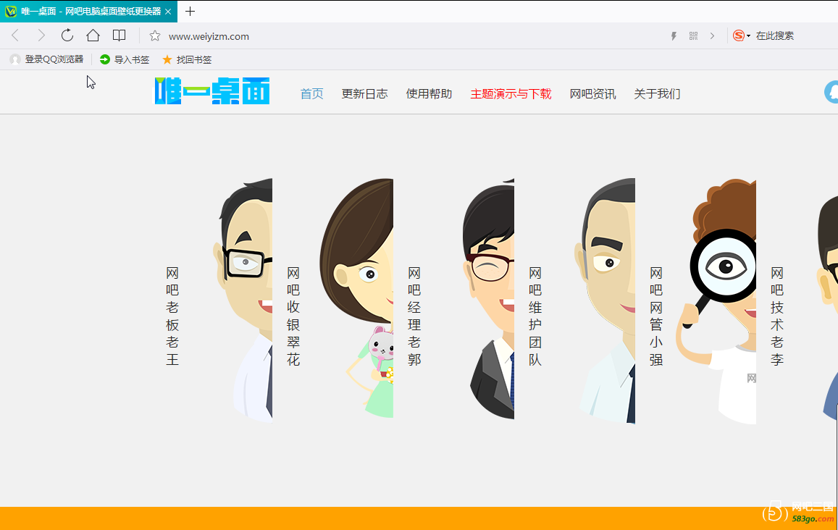The width and height of the screenshot is (838, 530).
Task: Bookmark the page with the star icon
Action: click(x=154, y=36)
